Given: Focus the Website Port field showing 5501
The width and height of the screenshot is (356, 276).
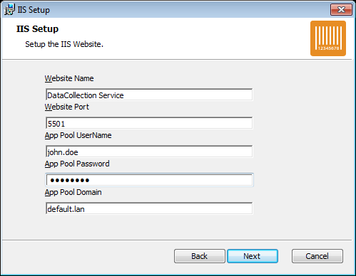Looking at the screenshot, I should (149, 123).
